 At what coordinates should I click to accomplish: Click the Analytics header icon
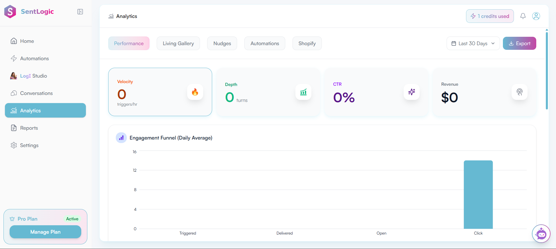111,16
